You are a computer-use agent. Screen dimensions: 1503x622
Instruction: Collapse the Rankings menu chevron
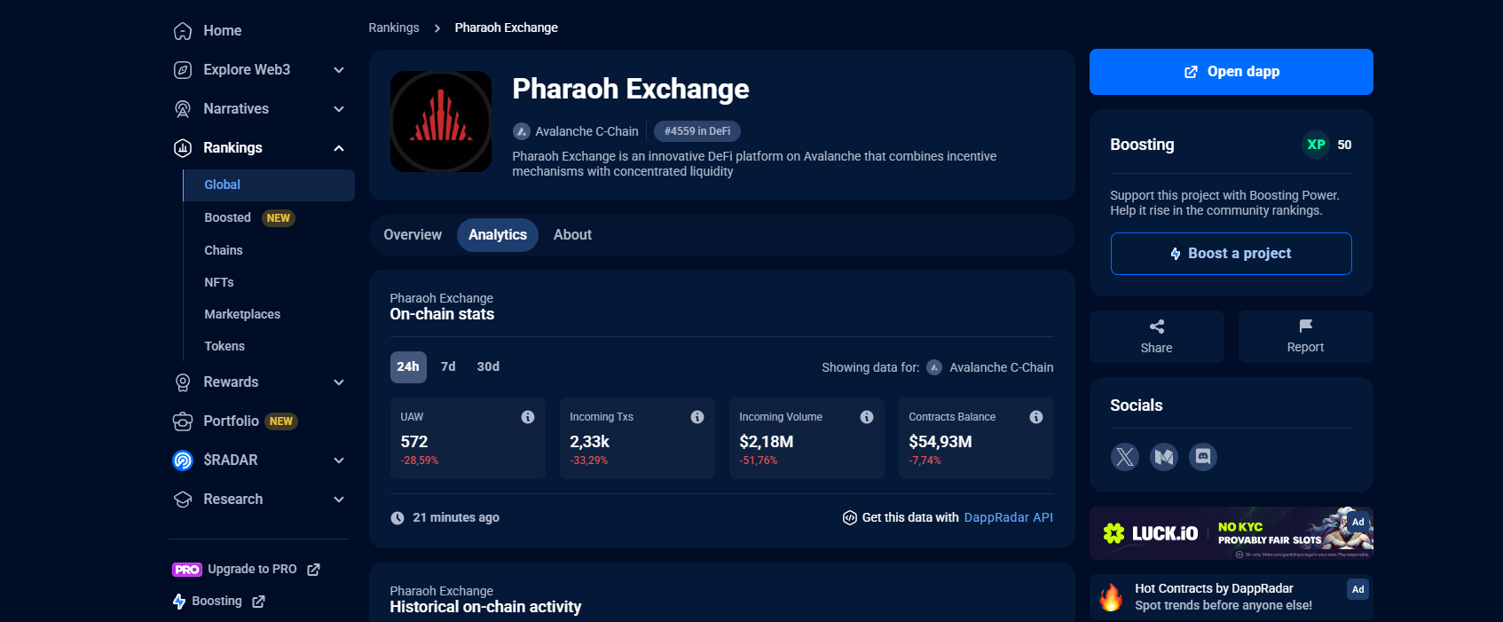pos(339,148)
